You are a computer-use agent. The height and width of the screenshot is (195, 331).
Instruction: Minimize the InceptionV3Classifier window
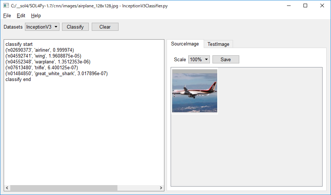pyautogui.click(x=289, y=6)
